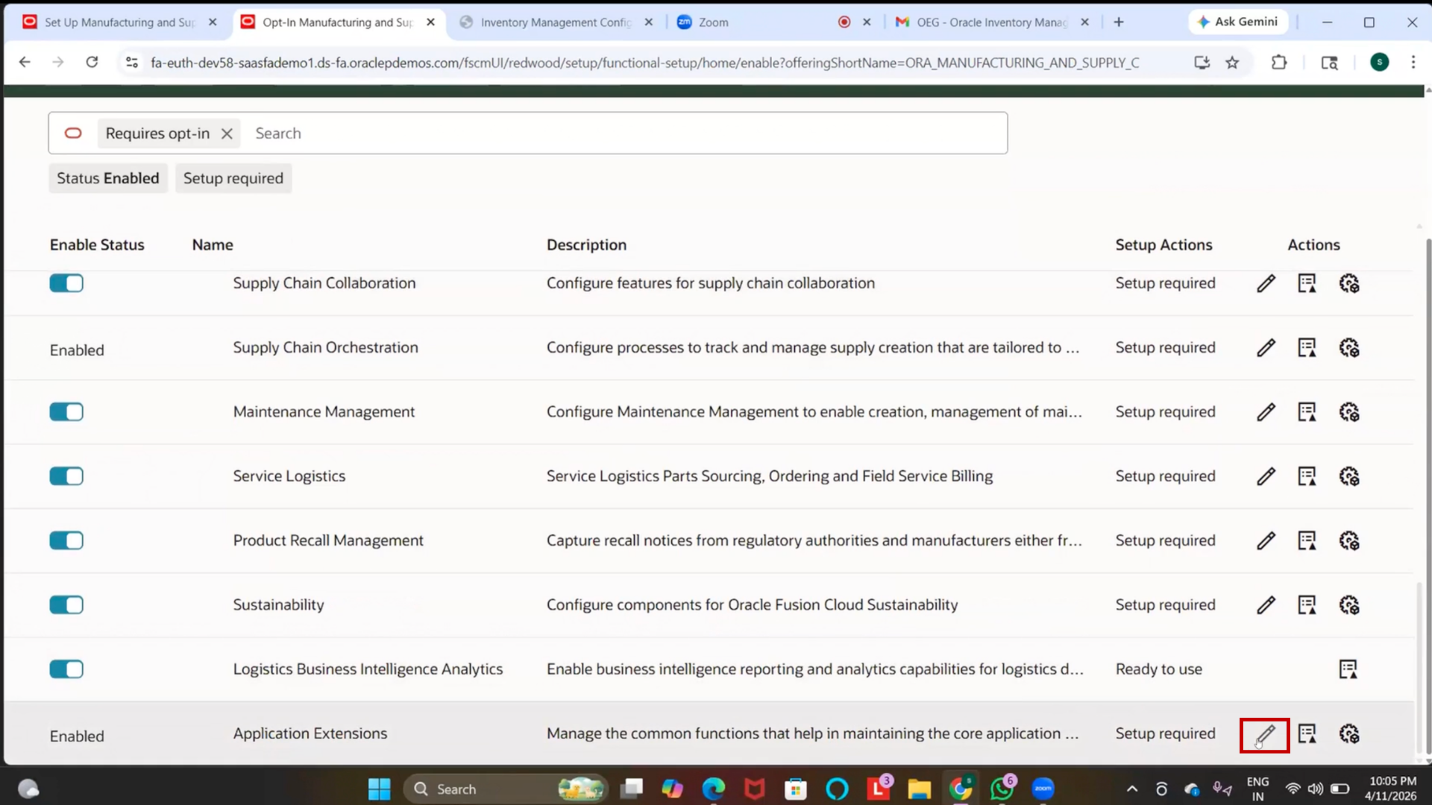The image size is (1432, 805).
Task: Open File Explorer from the taskbar
Action: tap(919, 789)
